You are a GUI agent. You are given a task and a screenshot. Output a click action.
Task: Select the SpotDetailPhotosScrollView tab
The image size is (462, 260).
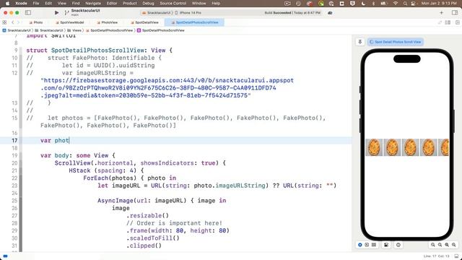[194, 22]
